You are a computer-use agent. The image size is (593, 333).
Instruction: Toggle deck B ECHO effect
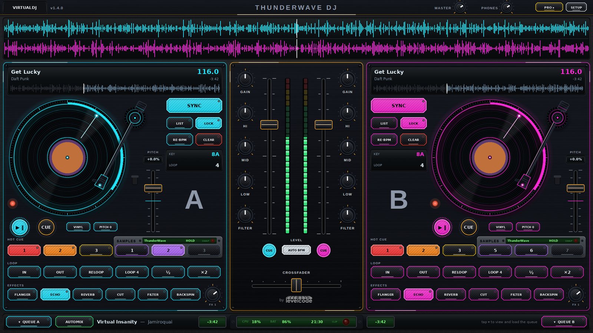coord(418,295)
